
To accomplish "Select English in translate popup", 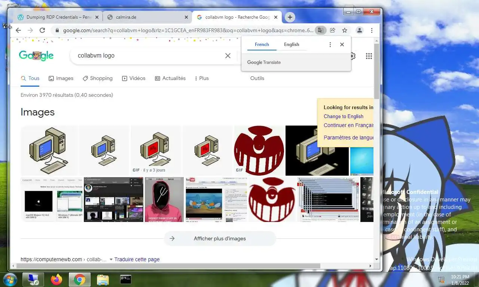I will 292,44.
